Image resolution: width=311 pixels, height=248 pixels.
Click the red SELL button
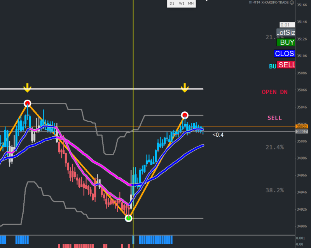[x=286, y=65]
